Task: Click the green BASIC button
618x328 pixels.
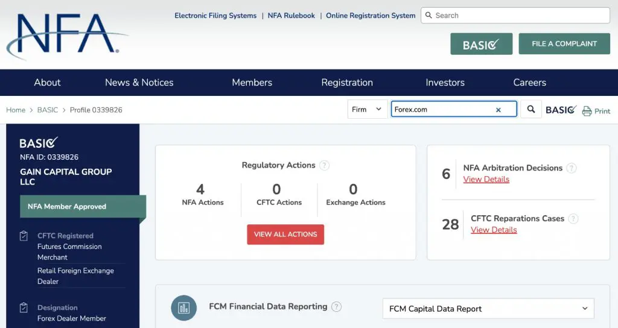Action: [481, 43]
